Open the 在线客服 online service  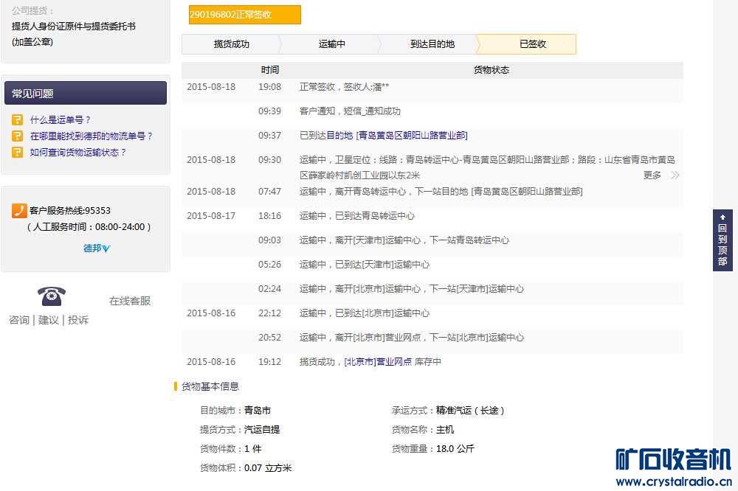coord(129,301)
